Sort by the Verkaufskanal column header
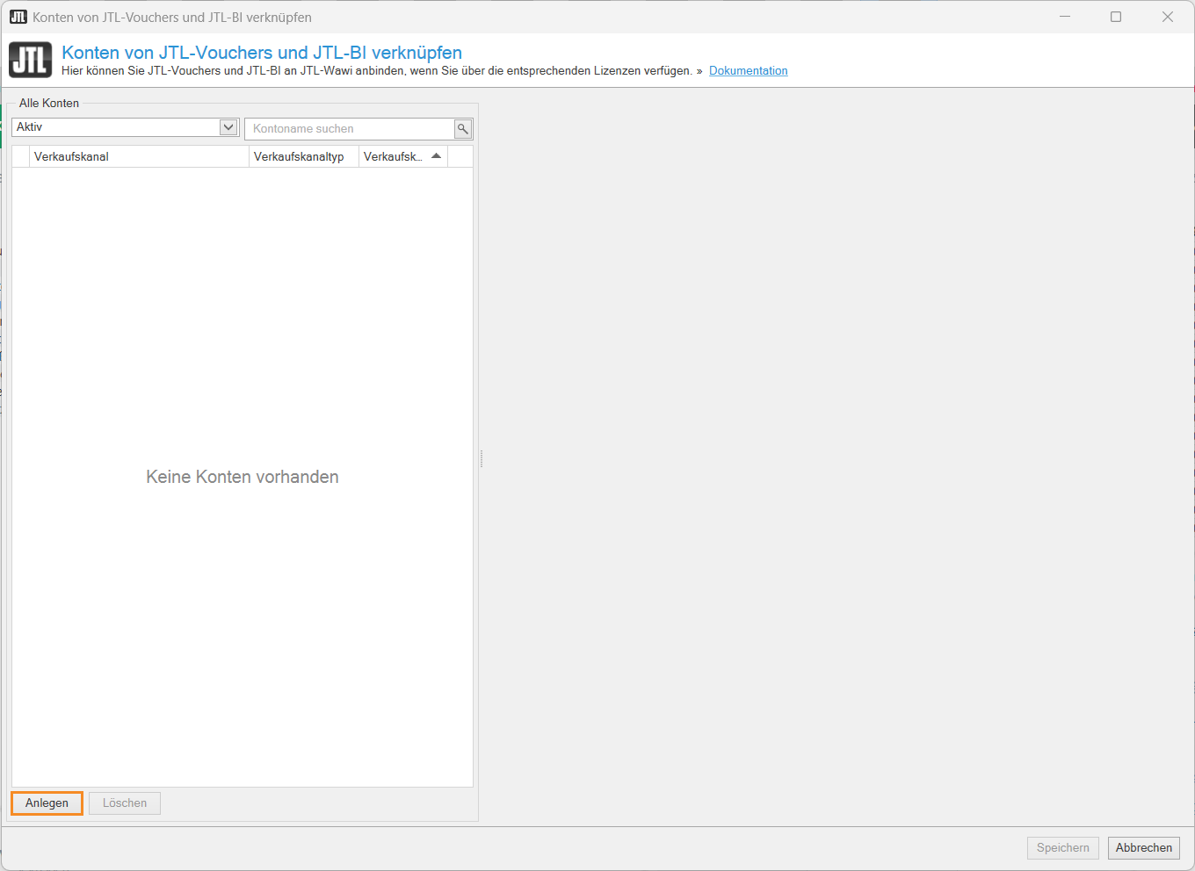The width and height of the screenshot is (1195, 871). [139, 156]
